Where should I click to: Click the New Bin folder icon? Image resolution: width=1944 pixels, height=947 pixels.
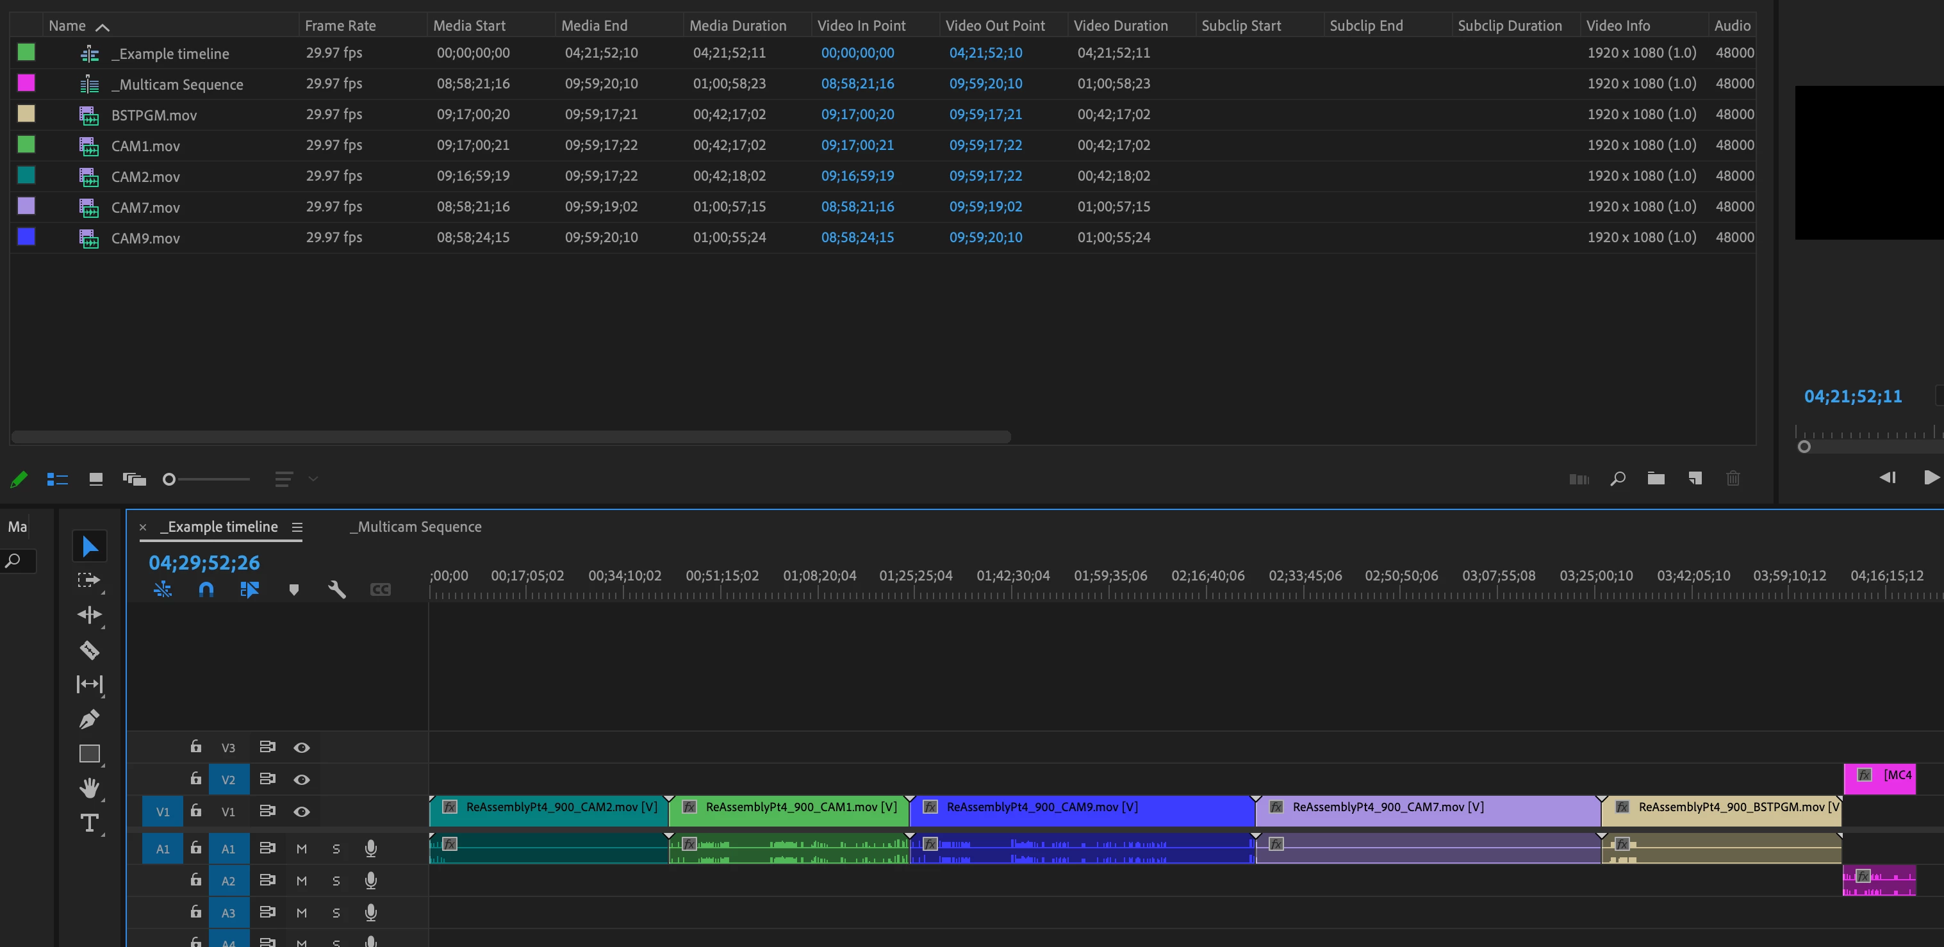coord(1656,479)
